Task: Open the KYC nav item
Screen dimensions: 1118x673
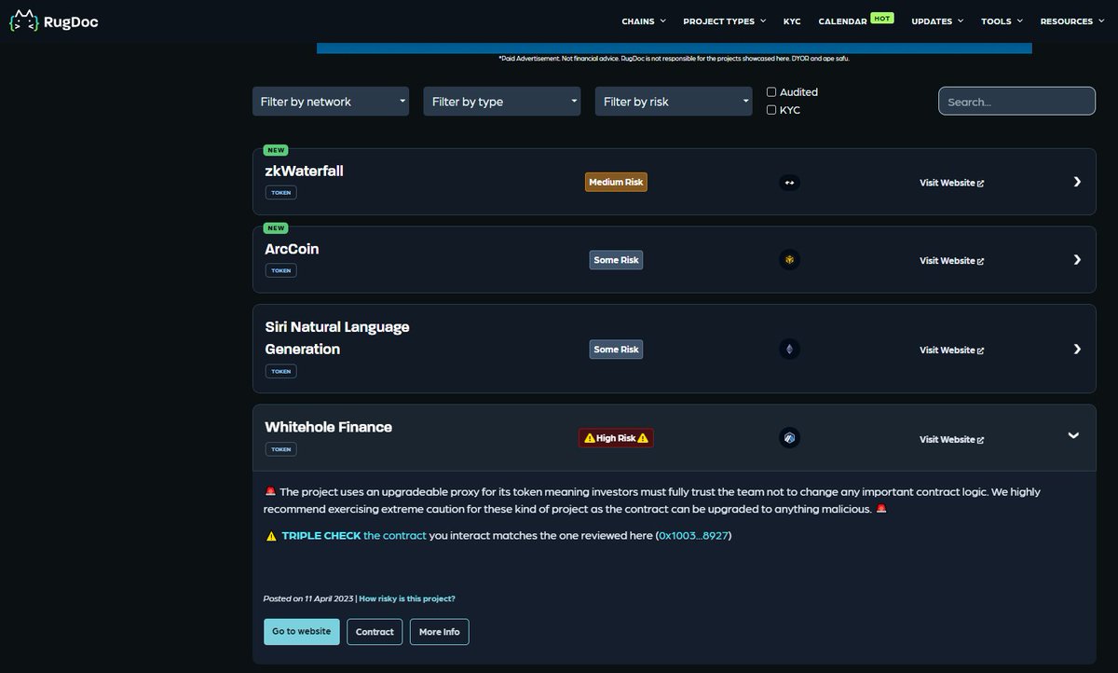Action: click(x=792, y=21)
